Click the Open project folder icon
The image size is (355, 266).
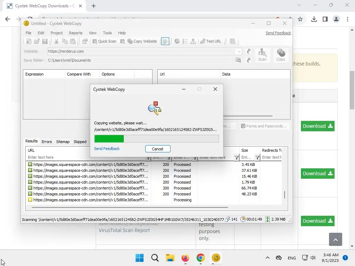(37, 41)
